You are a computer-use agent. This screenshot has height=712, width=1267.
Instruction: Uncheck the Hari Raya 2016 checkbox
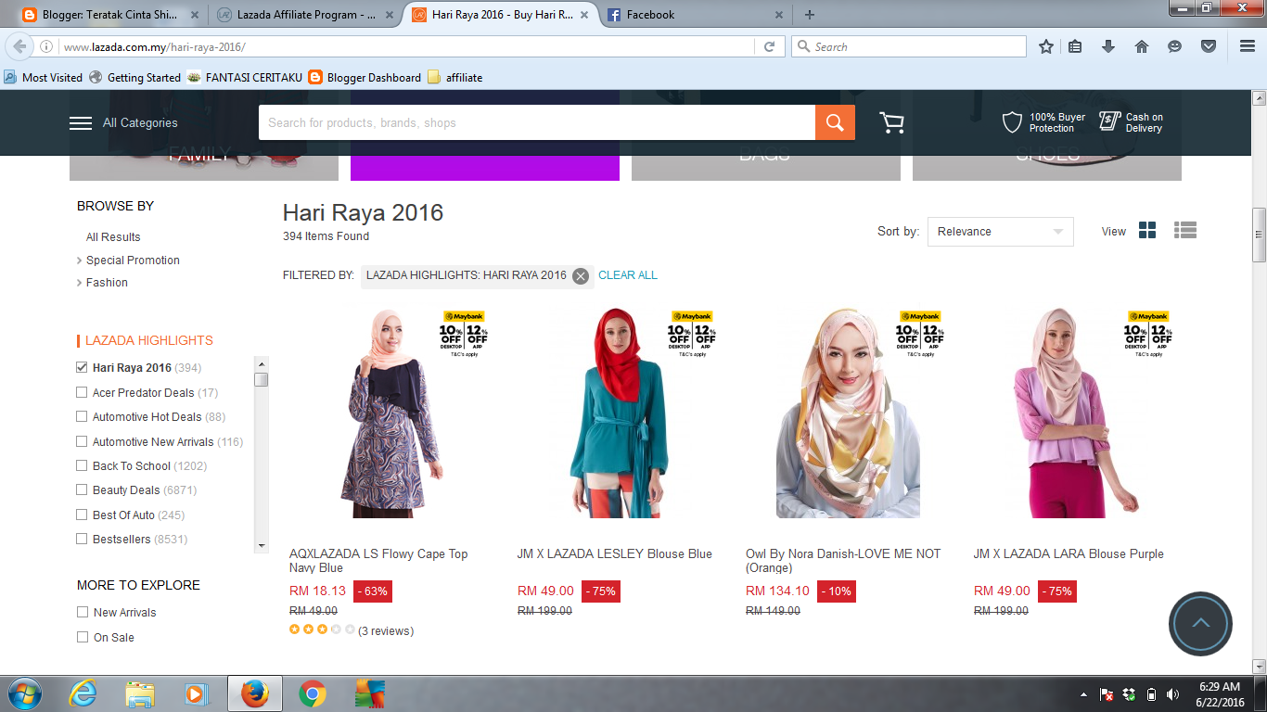point(82,368)
